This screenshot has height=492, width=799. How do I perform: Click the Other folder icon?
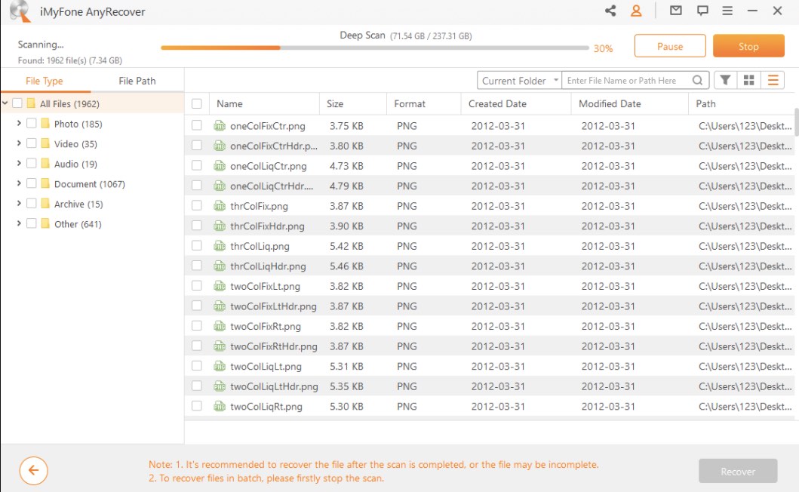coord(45,223)
